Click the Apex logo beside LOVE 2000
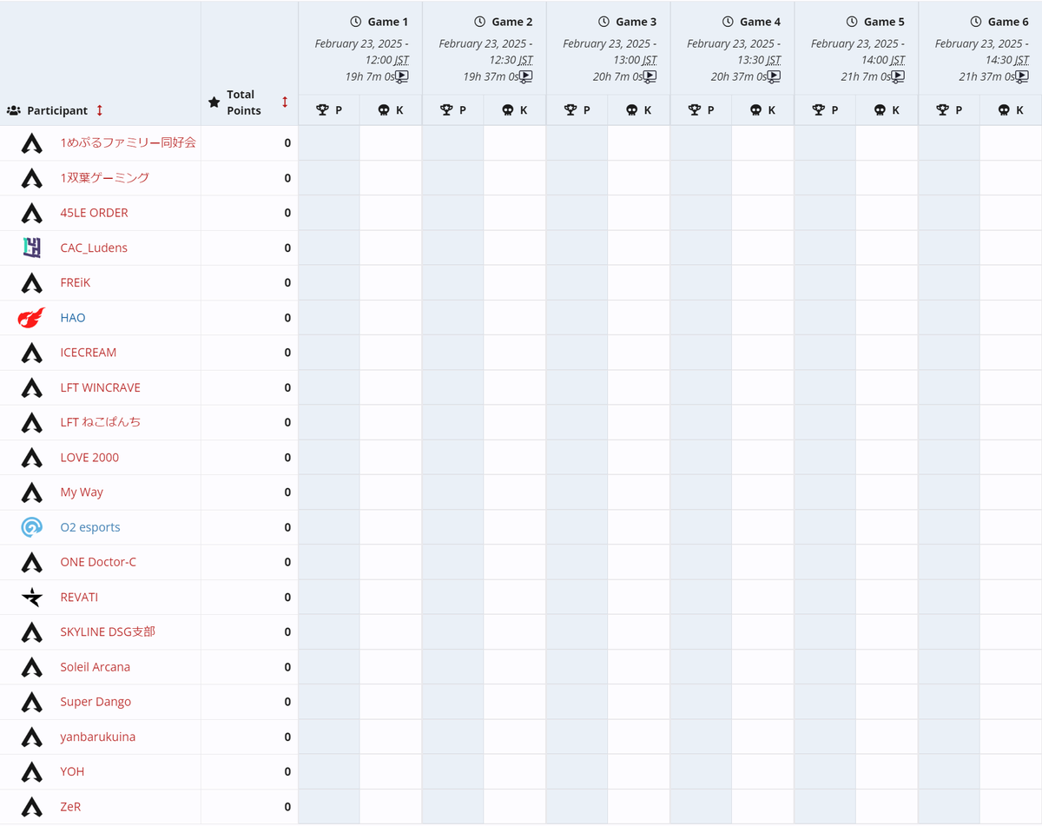The image size is (1042, 826). pyautogui.click(x=32, y=458)
